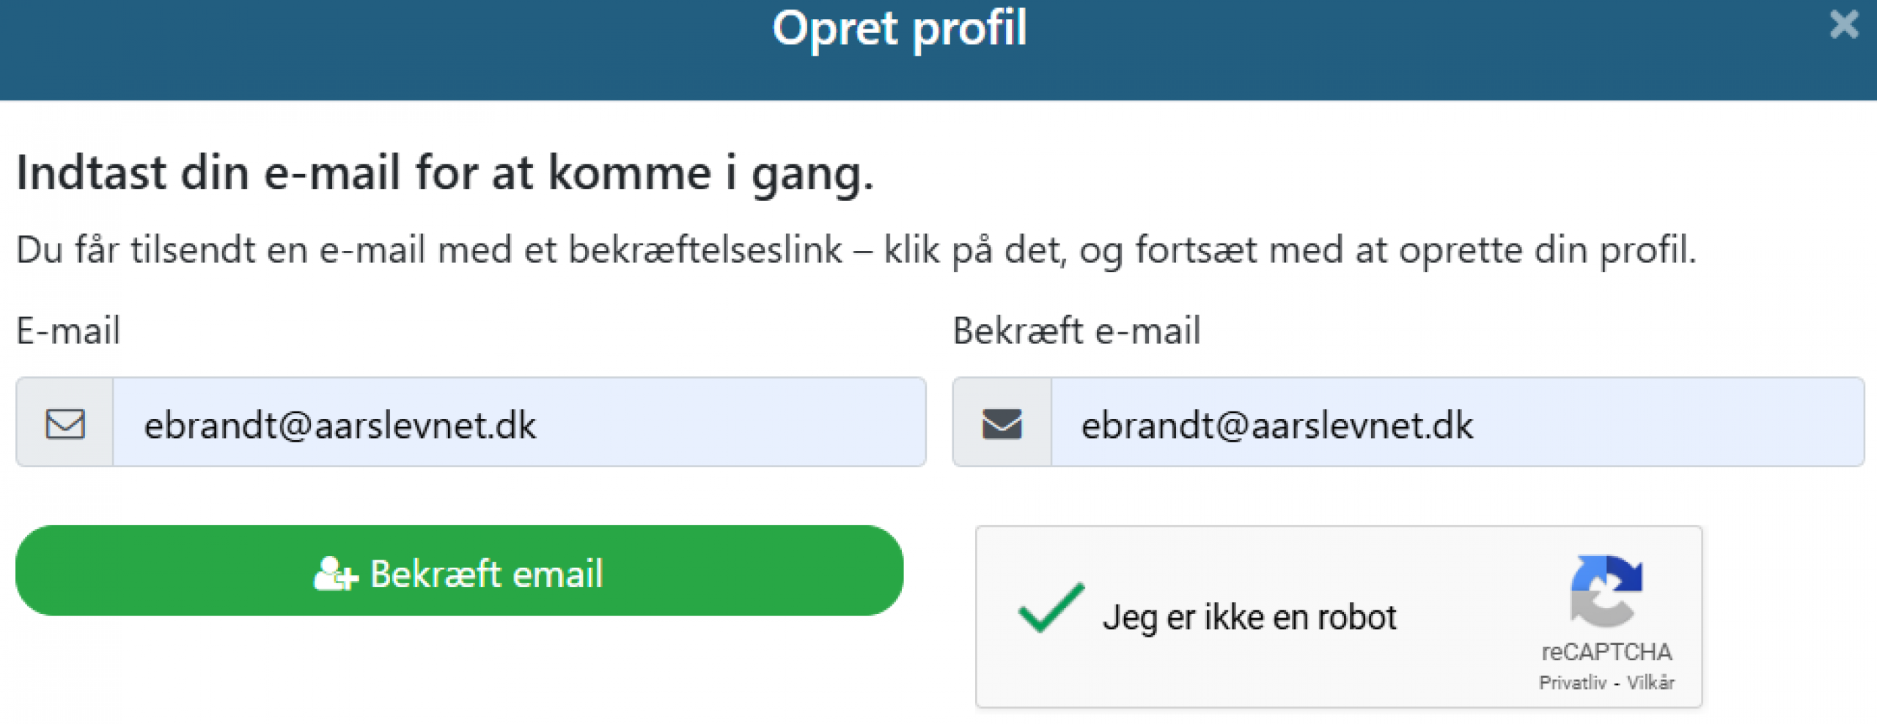Click the 'reCAPTCHA' brand text
1877x724 pixels.
coord(1606,651)
